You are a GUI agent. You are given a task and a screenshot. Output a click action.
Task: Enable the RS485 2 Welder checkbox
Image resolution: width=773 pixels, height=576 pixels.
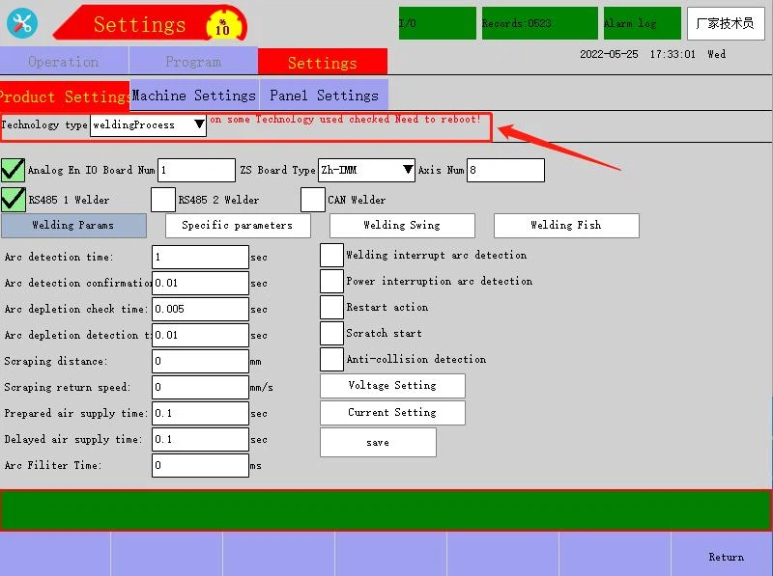point(163,199)
